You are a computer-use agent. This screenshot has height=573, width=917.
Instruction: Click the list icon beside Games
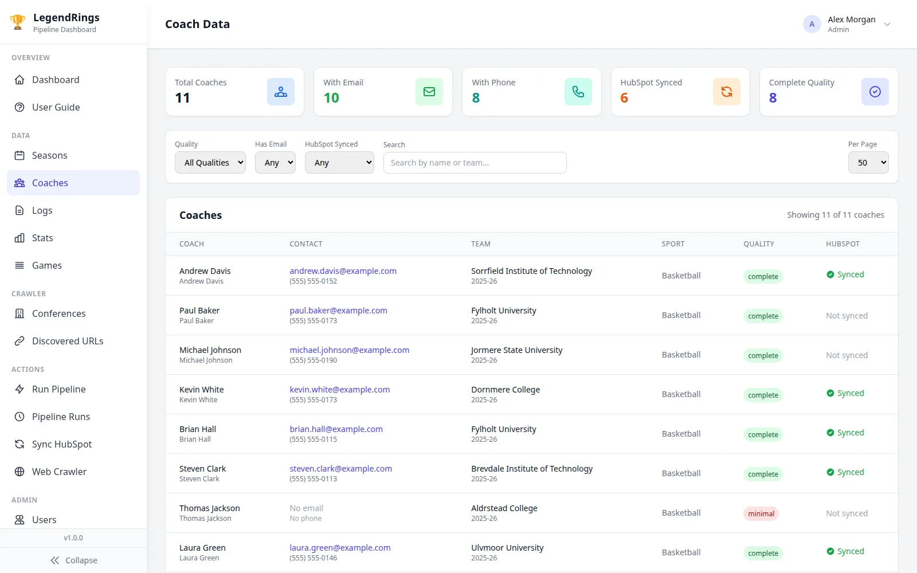coord(19,265)
